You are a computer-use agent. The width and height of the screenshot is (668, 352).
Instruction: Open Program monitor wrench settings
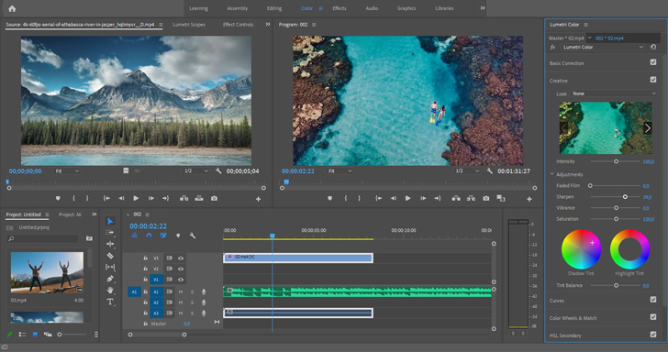tap(489, 170)
